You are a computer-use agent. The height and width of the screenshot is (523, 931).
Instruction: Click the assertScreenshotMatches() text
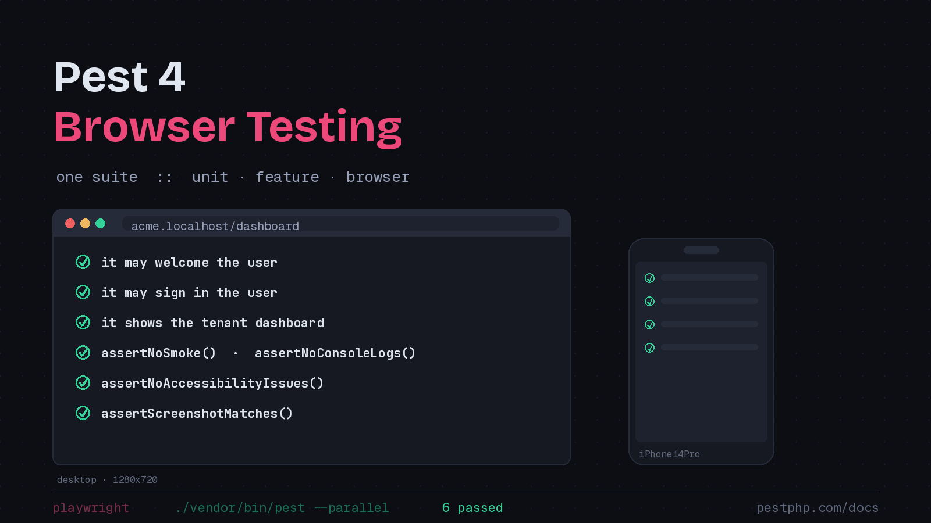point(197,414)
